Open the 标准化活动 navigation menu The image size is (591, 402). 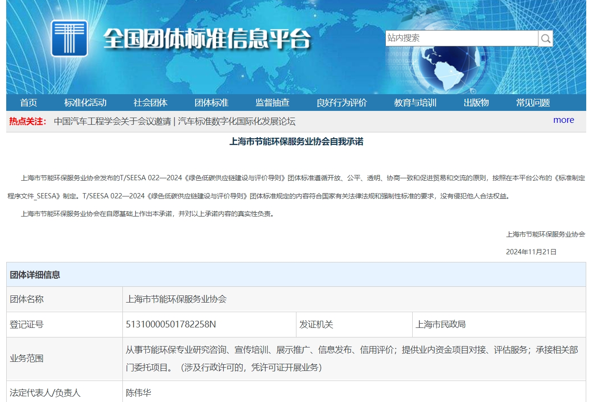[85, 103]
